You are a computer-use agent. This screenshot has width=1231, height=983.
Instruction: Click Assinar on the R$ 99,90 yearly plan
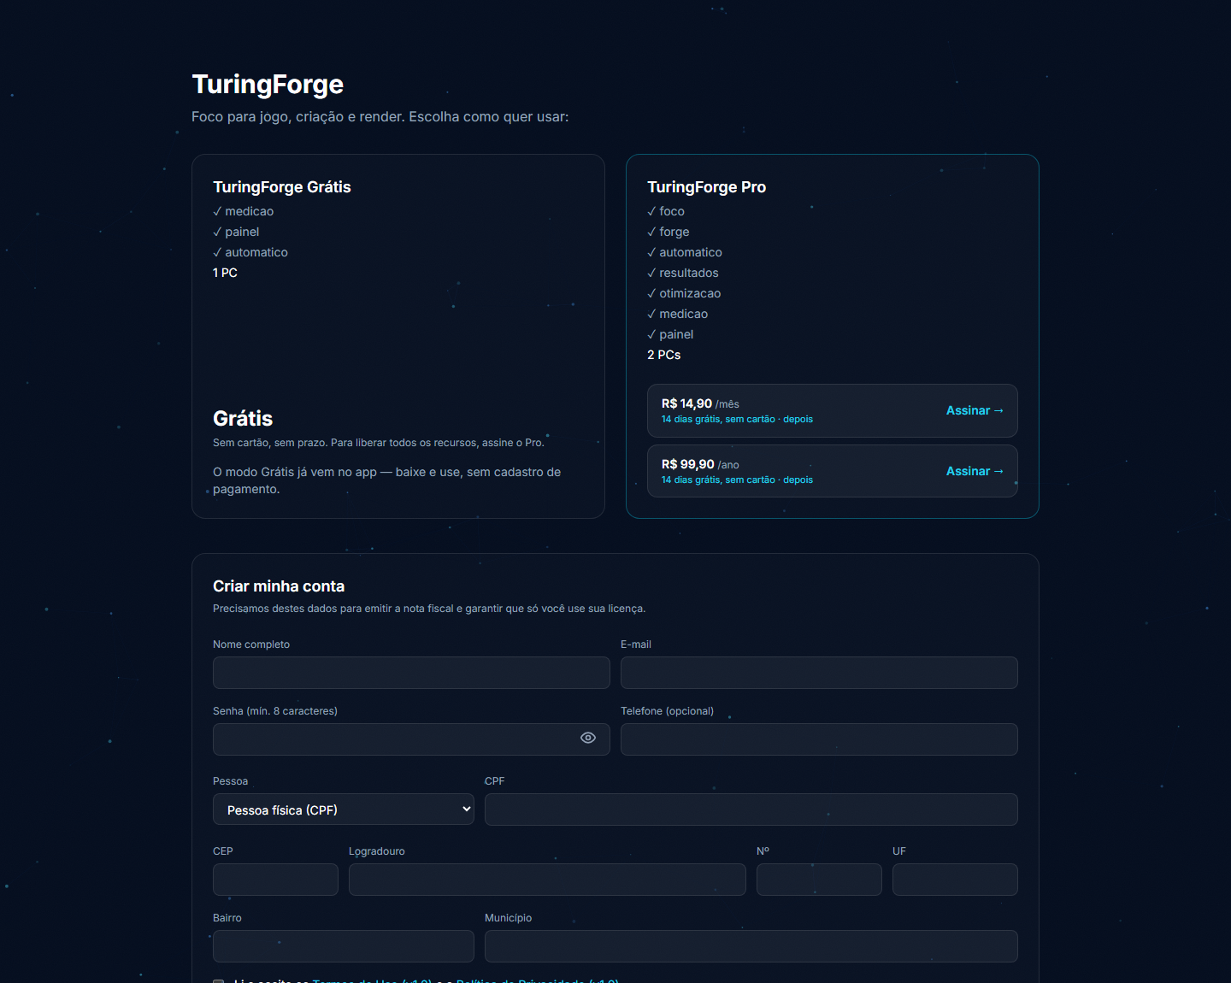point(975,471)
